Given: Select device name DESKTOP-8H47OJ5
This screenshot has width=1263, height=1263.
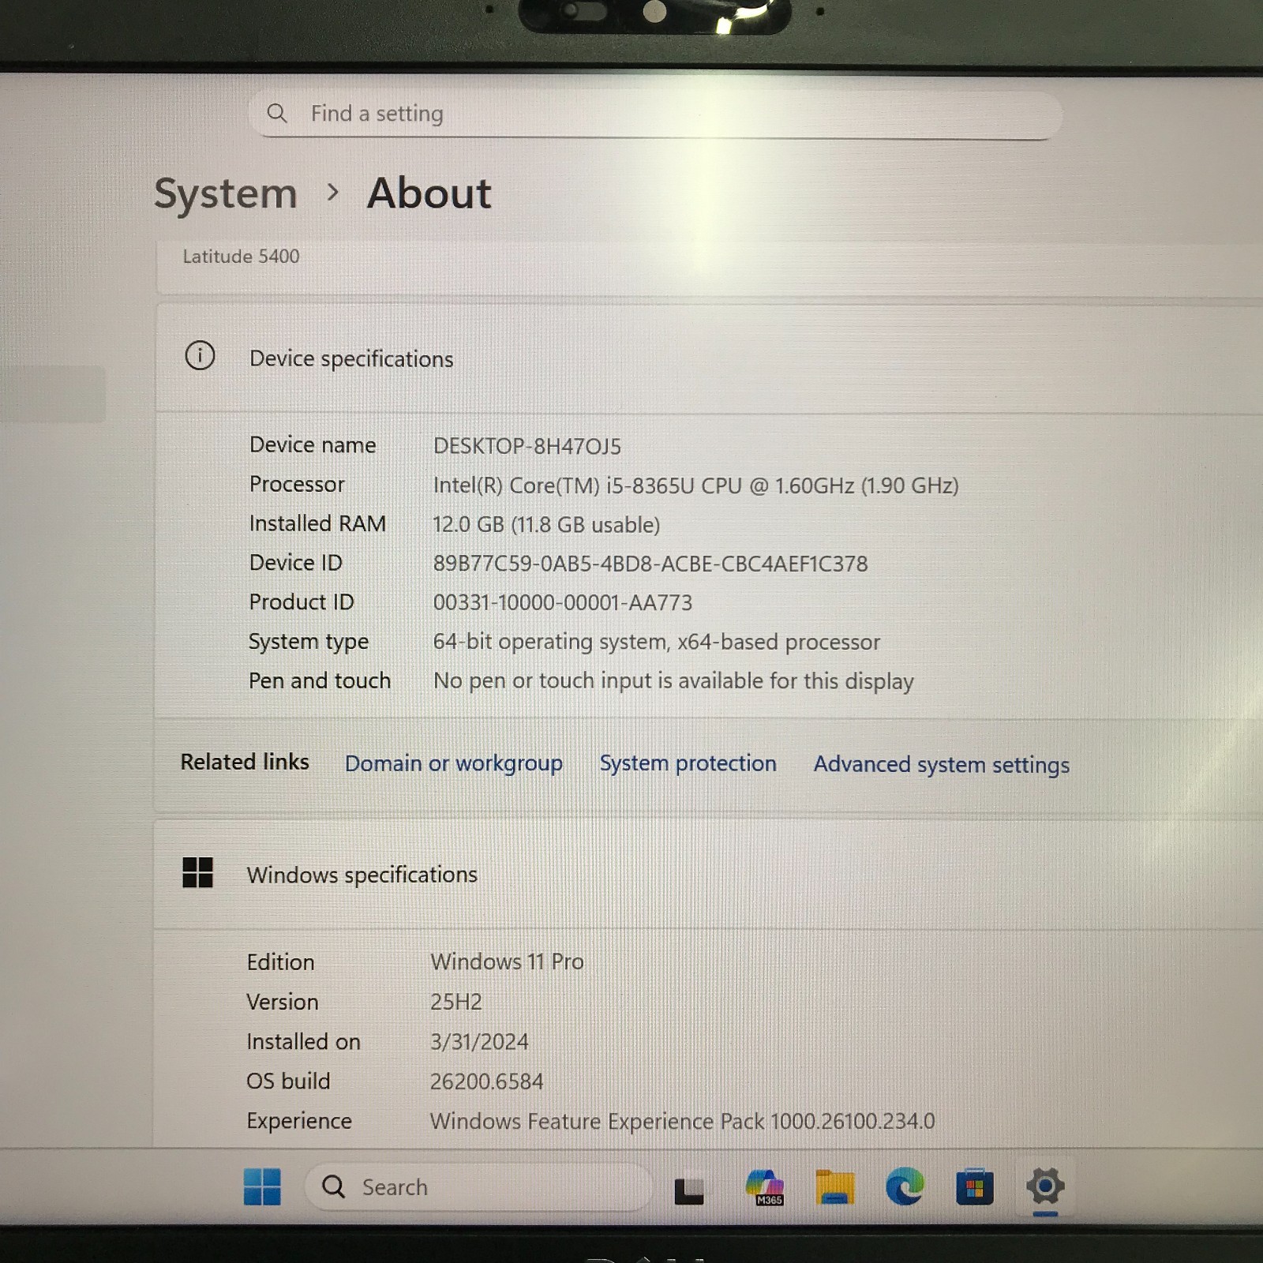Looking at the screenshot, I should point(527,447).
